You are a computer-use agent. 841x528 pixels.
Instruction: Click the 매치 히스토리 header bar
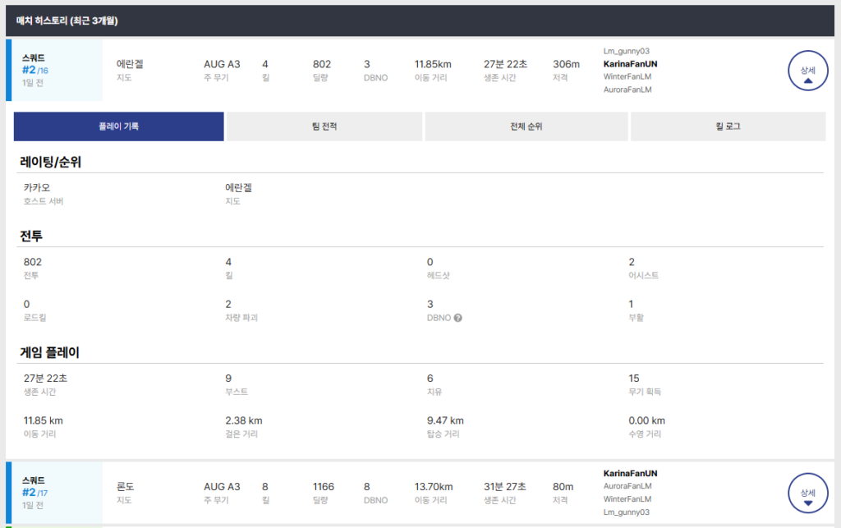click(x=420, y=20)
